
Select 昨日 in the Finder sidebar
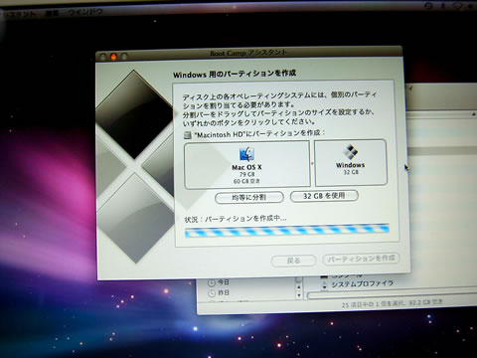pos(224,293)
